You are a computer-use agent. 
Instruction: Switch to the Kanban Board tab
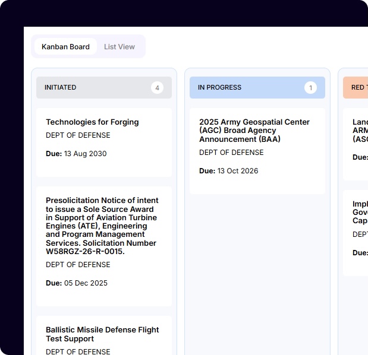click(65, 47)
